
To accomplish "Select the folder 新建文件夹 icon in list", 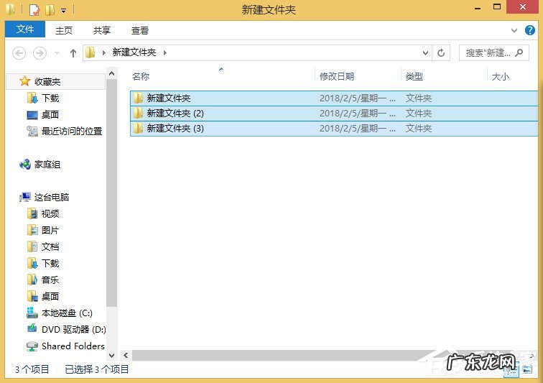I will click(138, 98).
